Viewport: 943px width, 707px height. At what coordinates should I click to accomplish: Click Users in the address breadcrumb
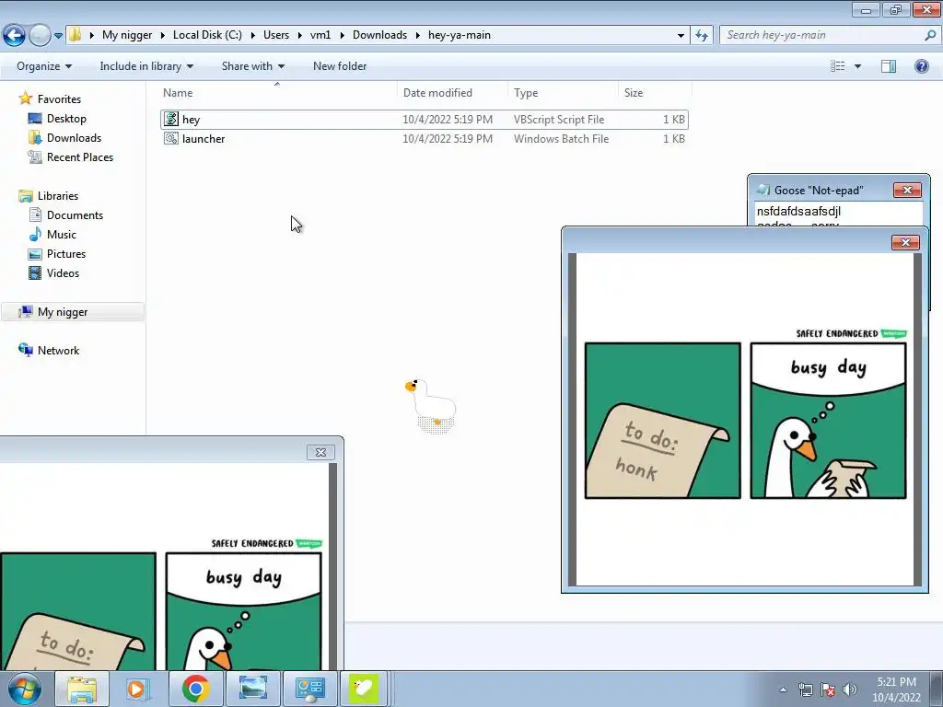pyautogui.click(x=276, y=35)
